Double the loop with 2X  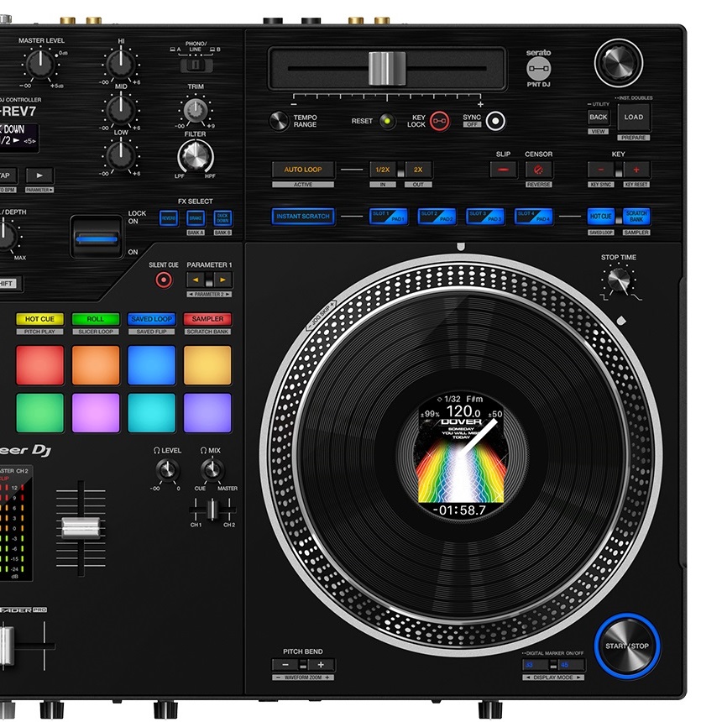coord(418,170)
